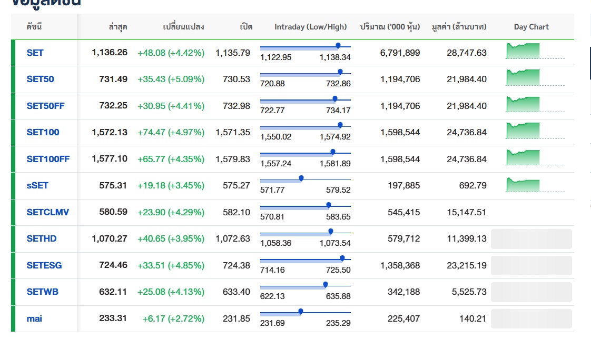
Task: Click SET100 change +74.47 (+4.97%)
Action: [x=171, y=132]
